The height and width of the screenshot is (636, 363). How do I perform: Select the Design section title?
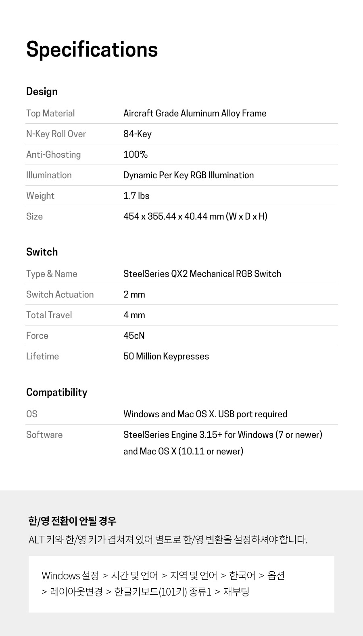click(42, 92)
